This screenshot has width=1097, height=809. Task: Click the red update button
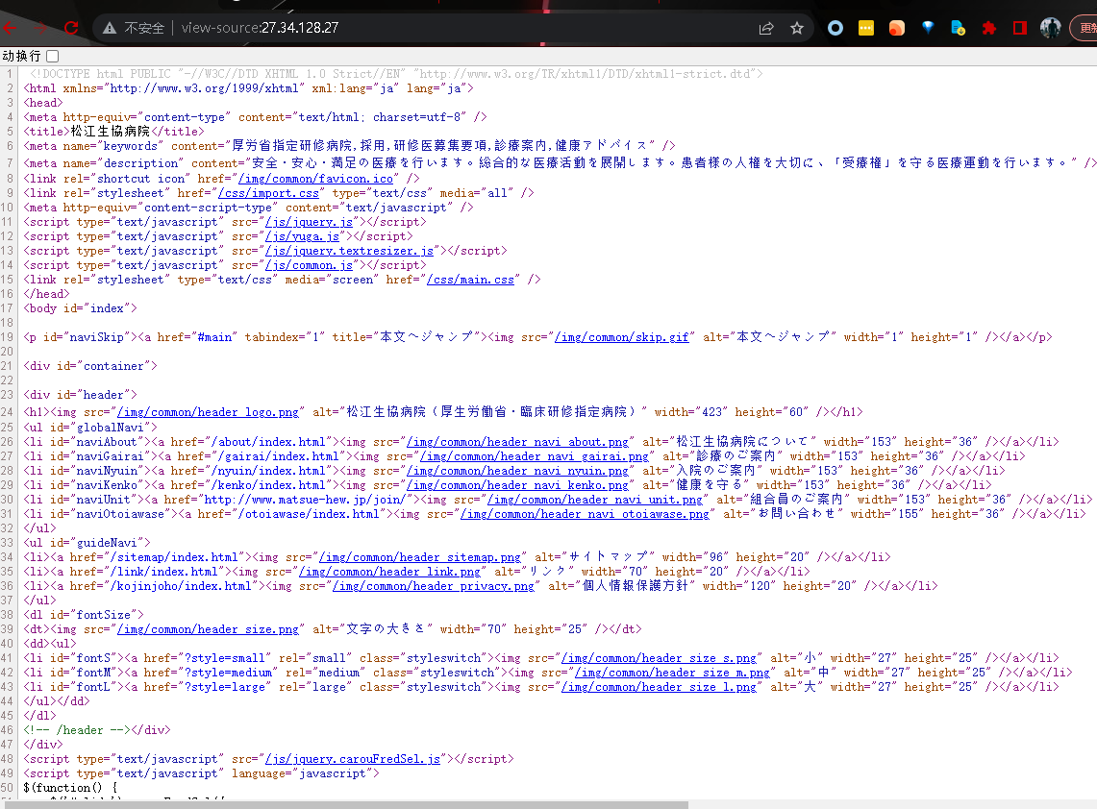point(1085,28)
